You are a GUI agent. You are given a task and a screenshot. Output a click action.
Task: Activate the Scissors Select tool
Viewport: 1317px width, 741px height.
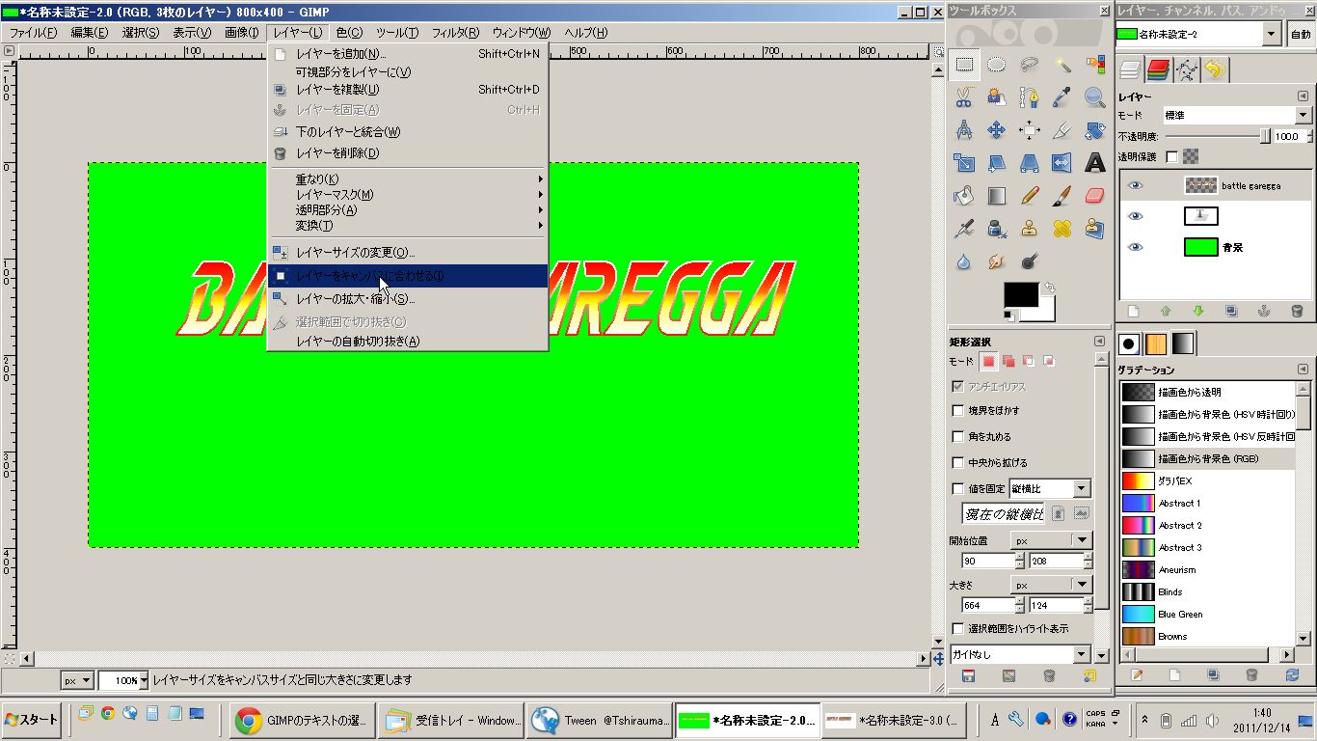(x=964, y=97)
